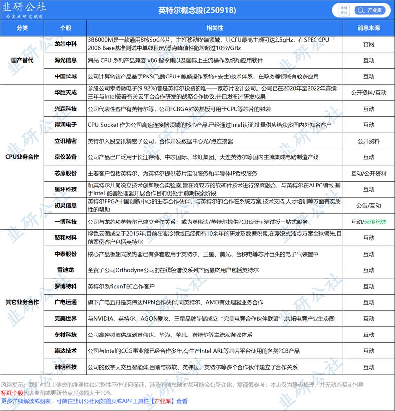Click the 韭研公社 square logo icon

344,10
